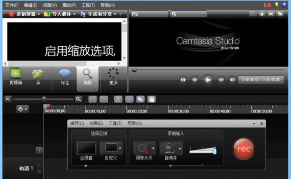Open the 剪辑箱 clip bin tab
This screenshot has height=179, width=291.
coord(16,77)
